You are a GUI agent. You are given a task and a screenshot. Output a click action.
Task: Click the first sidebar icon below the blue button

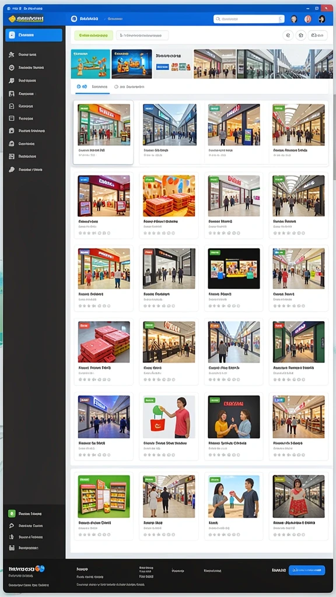click(12, 54)
